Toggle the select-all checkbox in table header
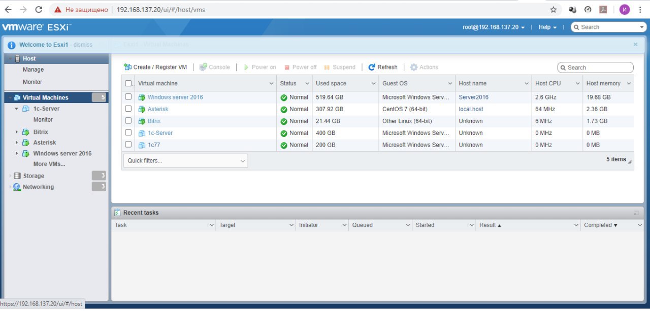Image resolution: width=650 pixels, height=311 pixels. pyautogui.click(x=128, y=83)
